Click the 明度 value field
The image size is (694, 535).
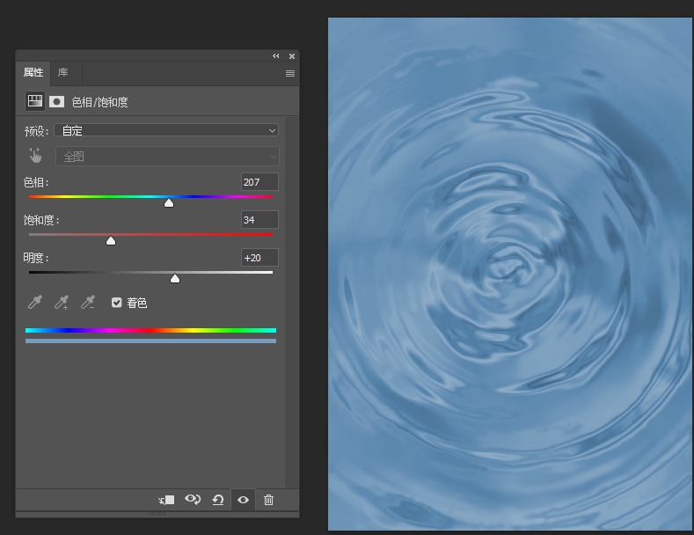tap(259, 258)
